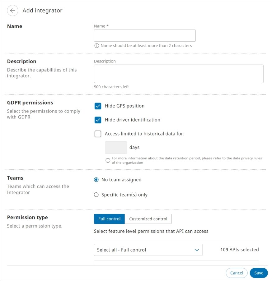Uncheck Hide GPS position checkbox

98,106
